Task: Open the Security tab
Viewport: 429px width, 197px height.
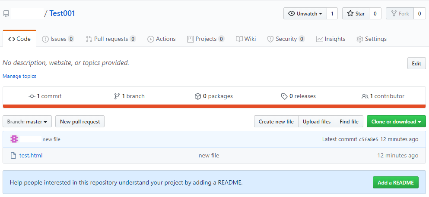Action: 286,39
